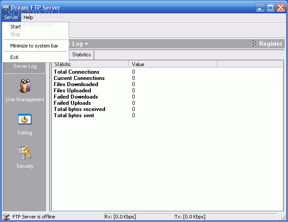Click the Register link
This screenshot has height=222, width=288.
point(271,44)
